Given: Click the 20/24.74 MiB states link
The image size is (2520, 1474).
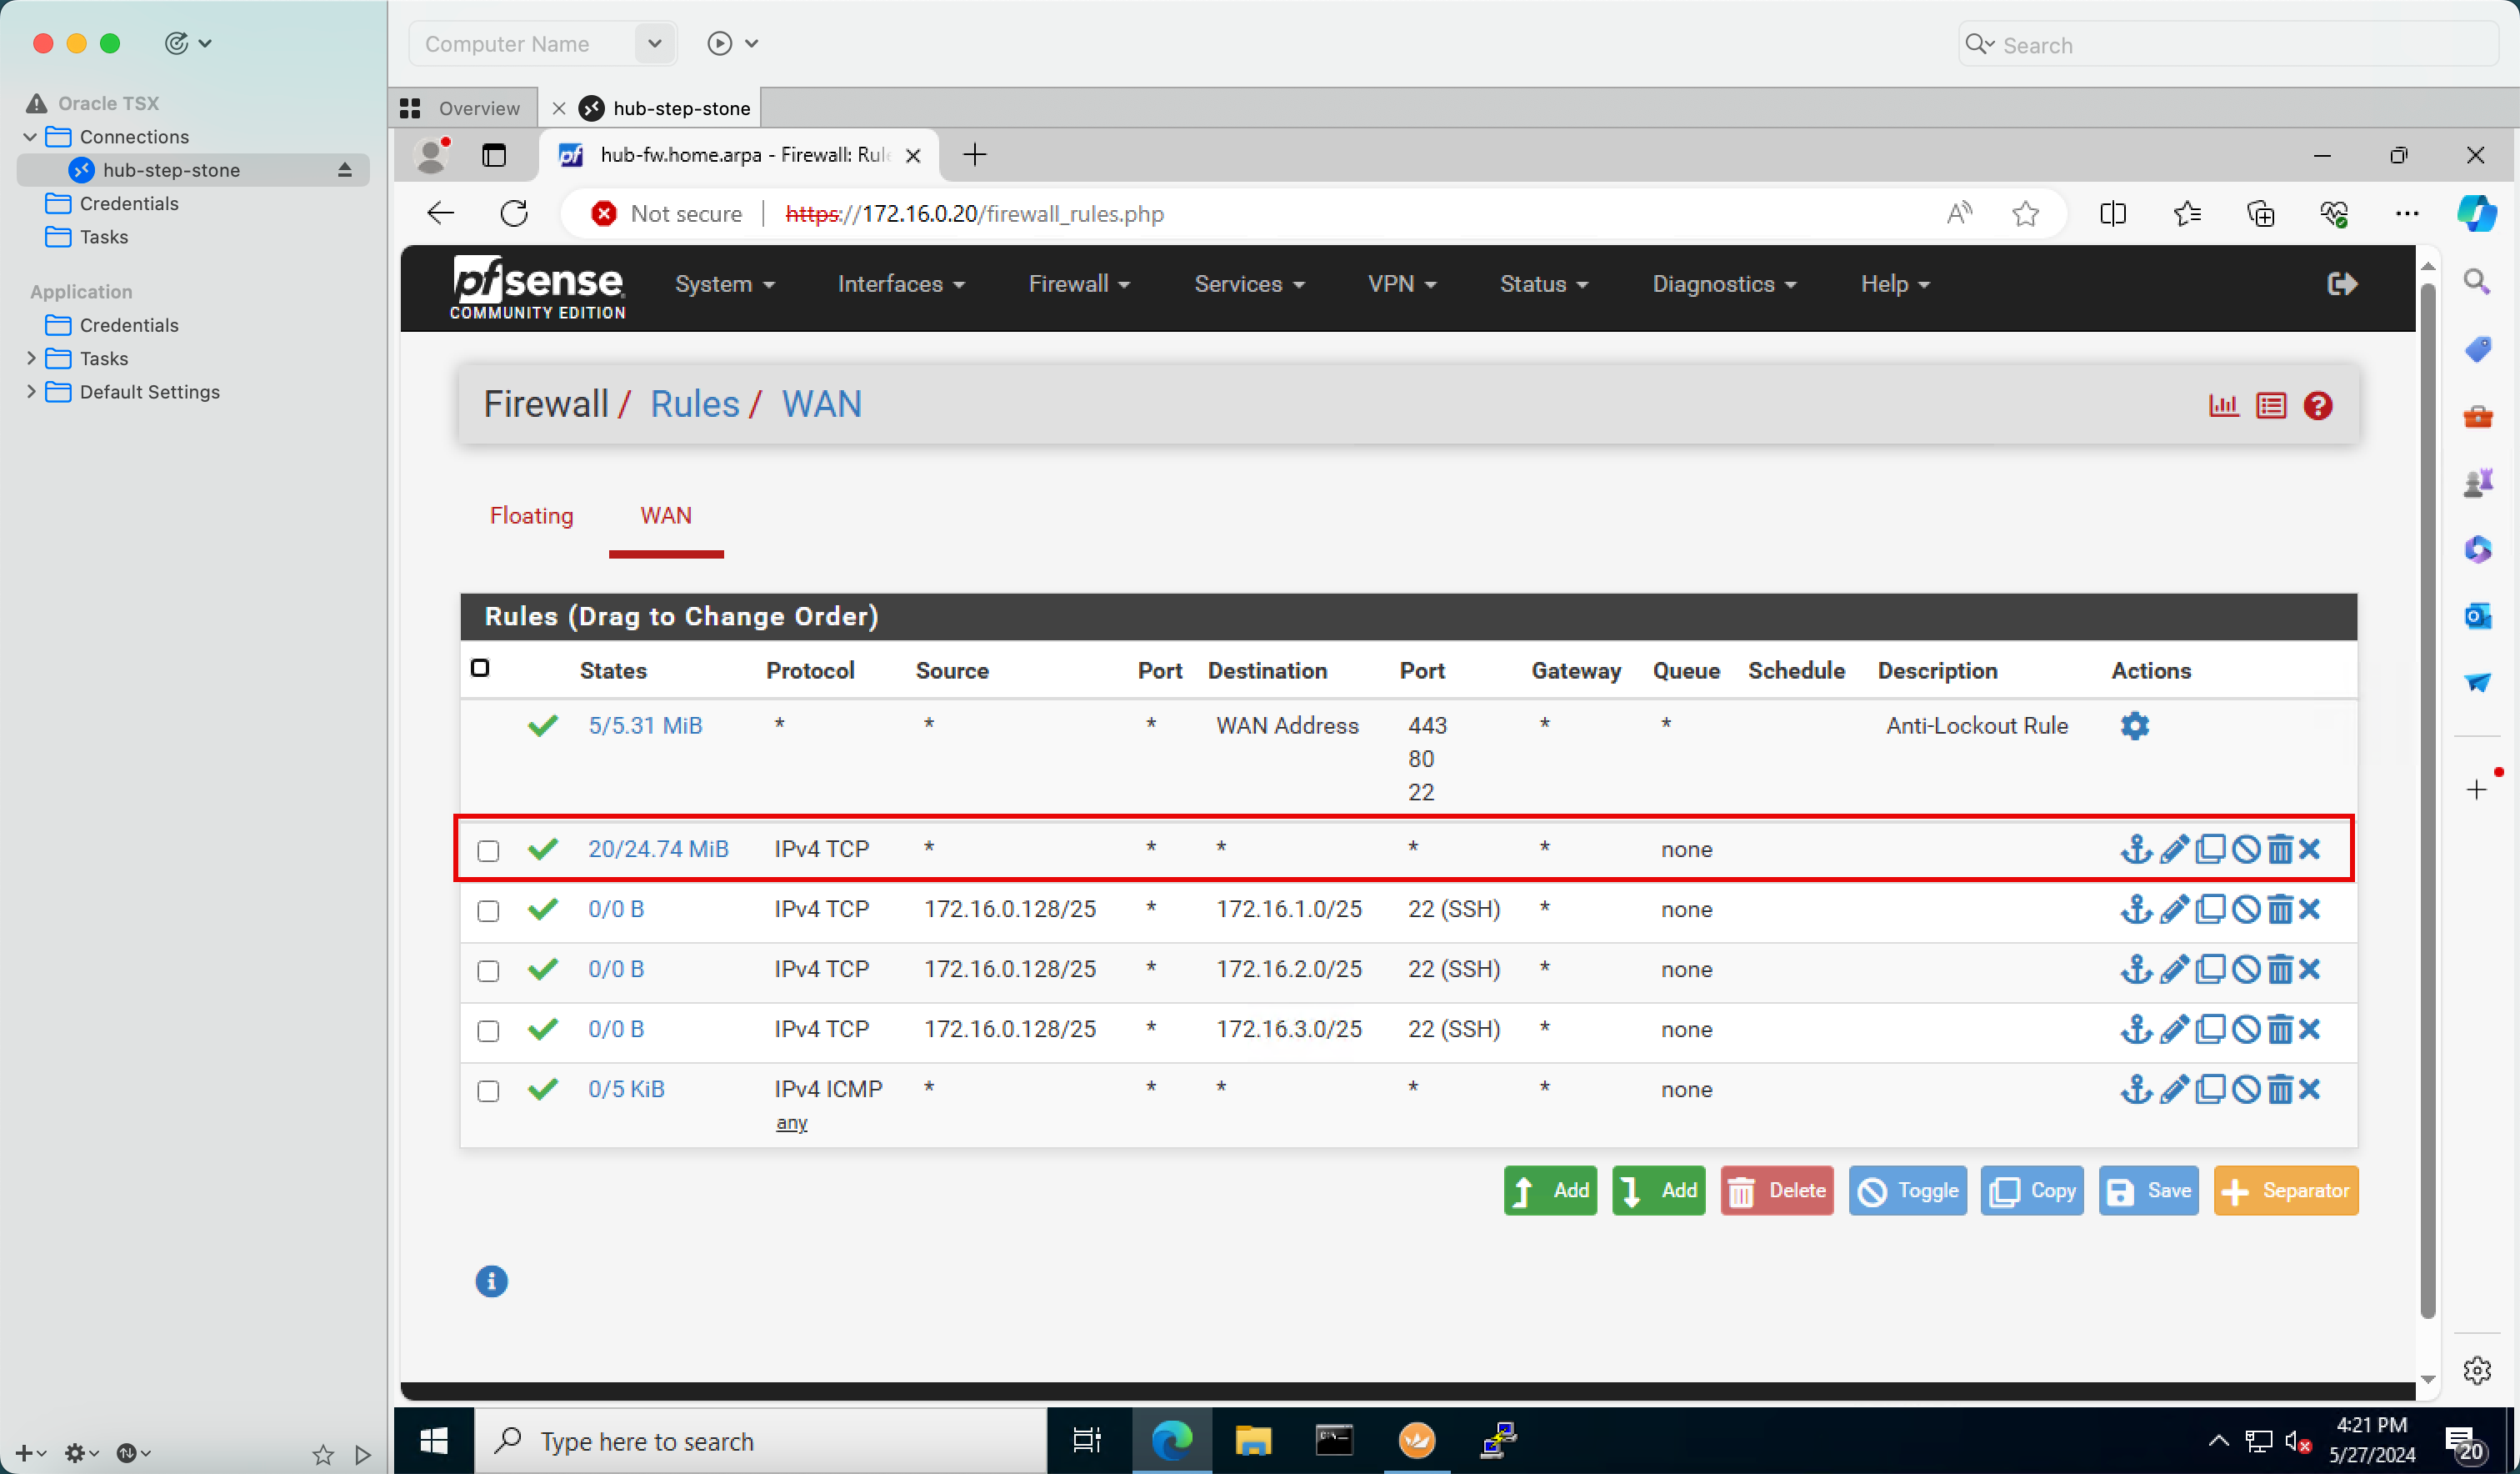Looking at the screenshot, I should pos(658,849).
